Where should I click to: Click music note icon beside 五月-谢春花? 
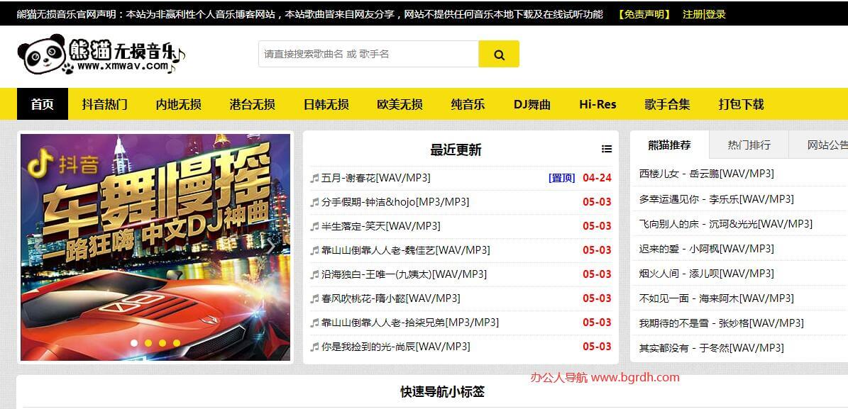point(314,178)
